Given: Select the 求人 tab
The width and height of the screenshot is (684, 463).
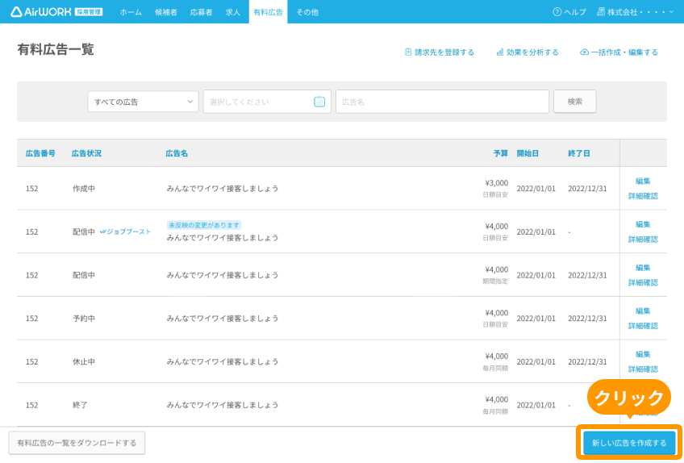Looking at the screenshot, I should (233, 12).
